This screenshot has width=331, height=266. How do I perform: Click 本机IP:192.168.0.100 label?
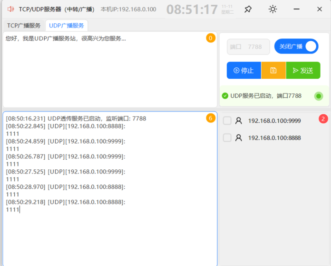point(128,9)
